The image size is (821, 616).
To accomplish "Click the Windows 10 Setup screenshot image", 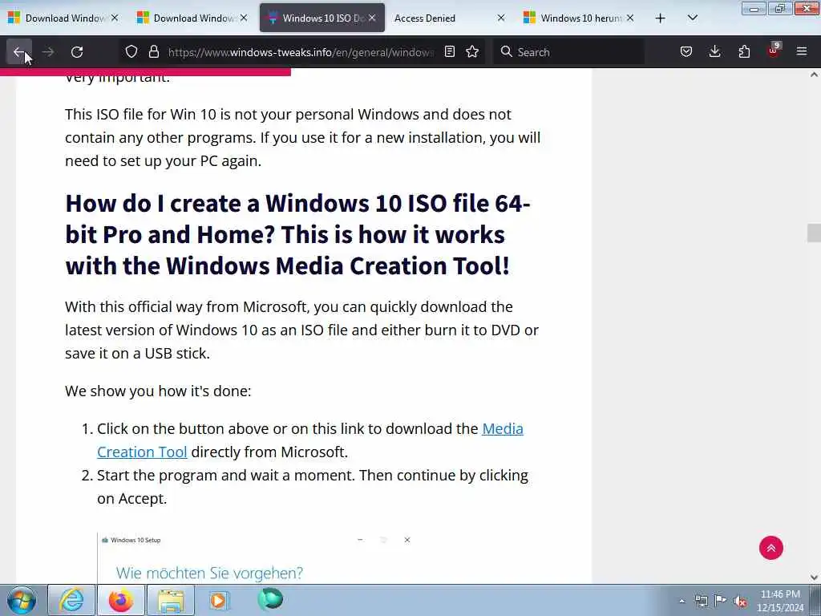I will [x=257, y=557].
